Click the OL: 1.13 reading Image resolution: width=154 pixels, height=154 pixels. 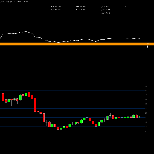105,13
